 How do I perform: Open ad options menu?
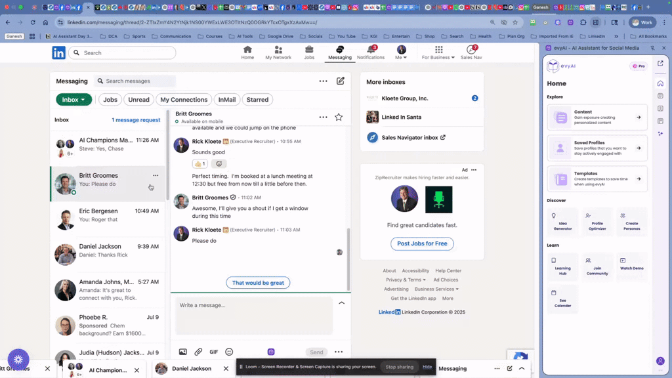click(474, 170)
